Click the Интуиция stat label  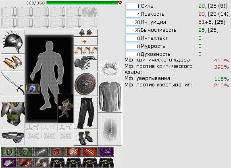[153, 22]
